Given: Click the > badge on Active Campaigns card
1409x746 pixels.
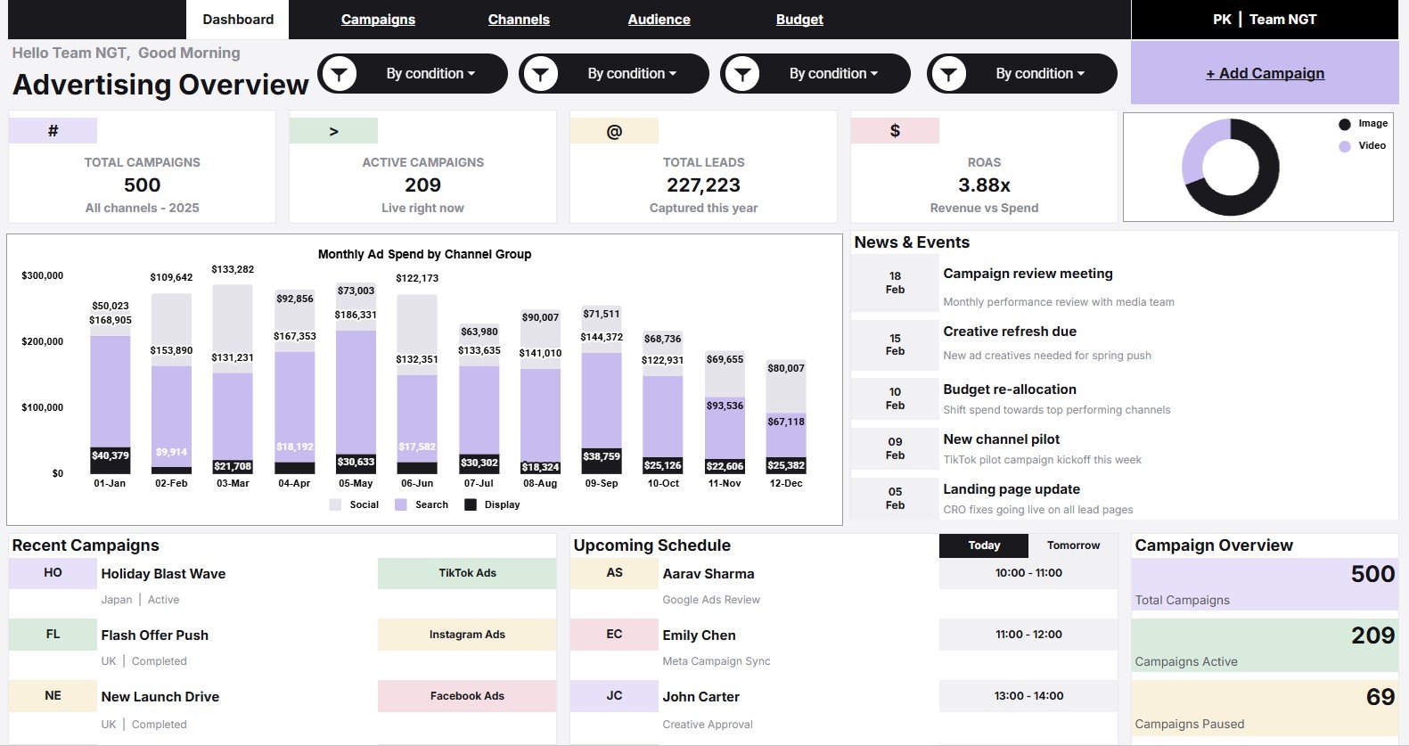Looking at the screenshot, I should 333,131.
